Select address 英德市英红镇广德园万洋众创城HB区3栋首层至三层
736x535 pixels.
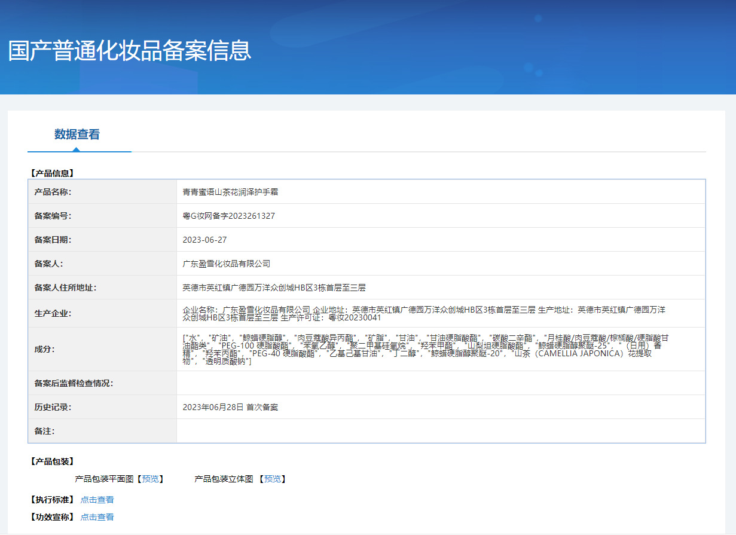274,288
